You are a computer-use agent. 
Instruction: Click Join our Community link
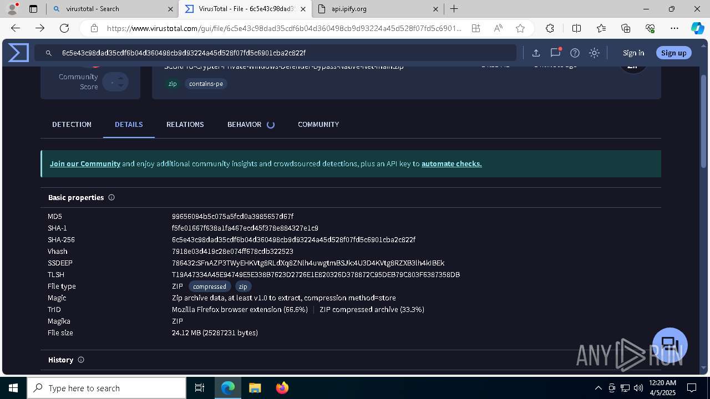click(85, 164)
